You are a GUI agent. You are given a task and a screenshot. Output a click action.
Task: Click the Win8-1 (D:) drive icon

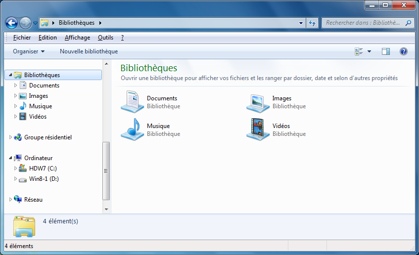tap(23, 180)
